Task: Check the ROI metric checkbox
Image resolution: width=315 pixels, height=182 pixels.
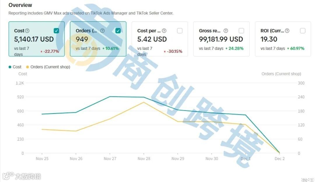Action: 303,31
